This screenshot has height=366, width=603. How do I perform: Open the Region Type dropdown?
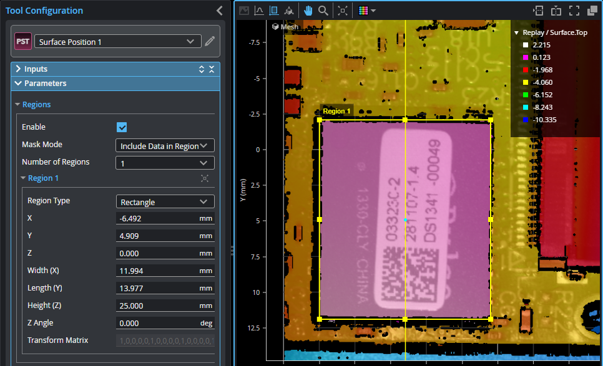[165, 202]
